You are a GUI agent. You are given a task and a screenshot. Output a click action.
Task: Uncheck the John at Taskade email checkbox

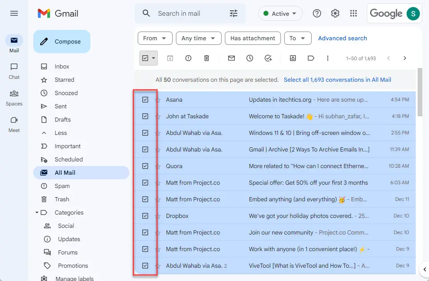145,116
